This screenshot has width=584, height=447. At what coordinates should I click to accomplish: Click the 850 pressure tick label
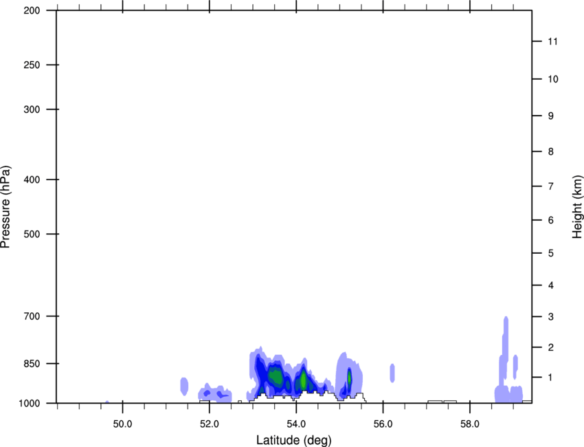tap(32, 364)
